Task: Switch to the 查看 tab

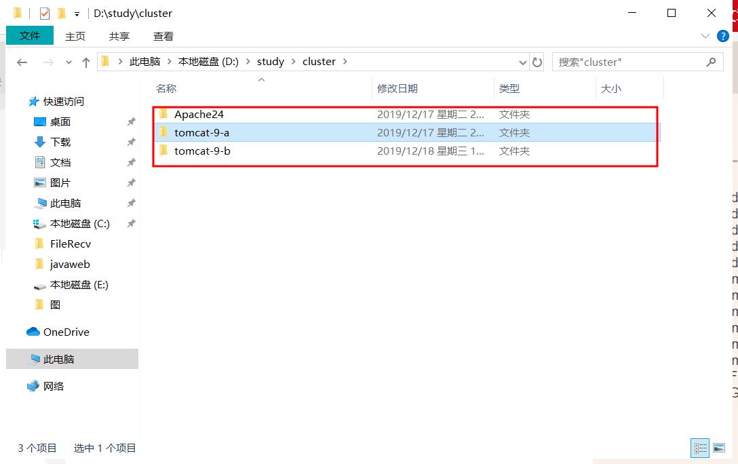Action: (163, 36)
